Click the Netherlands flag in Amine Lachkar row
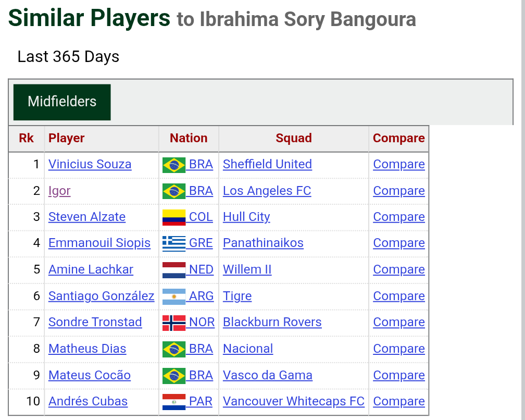 click(174, 270)
